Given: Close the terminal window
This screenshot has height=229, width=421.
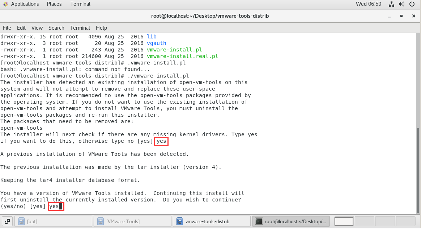Looking at the screenshot, I should [x=414, y=16].
